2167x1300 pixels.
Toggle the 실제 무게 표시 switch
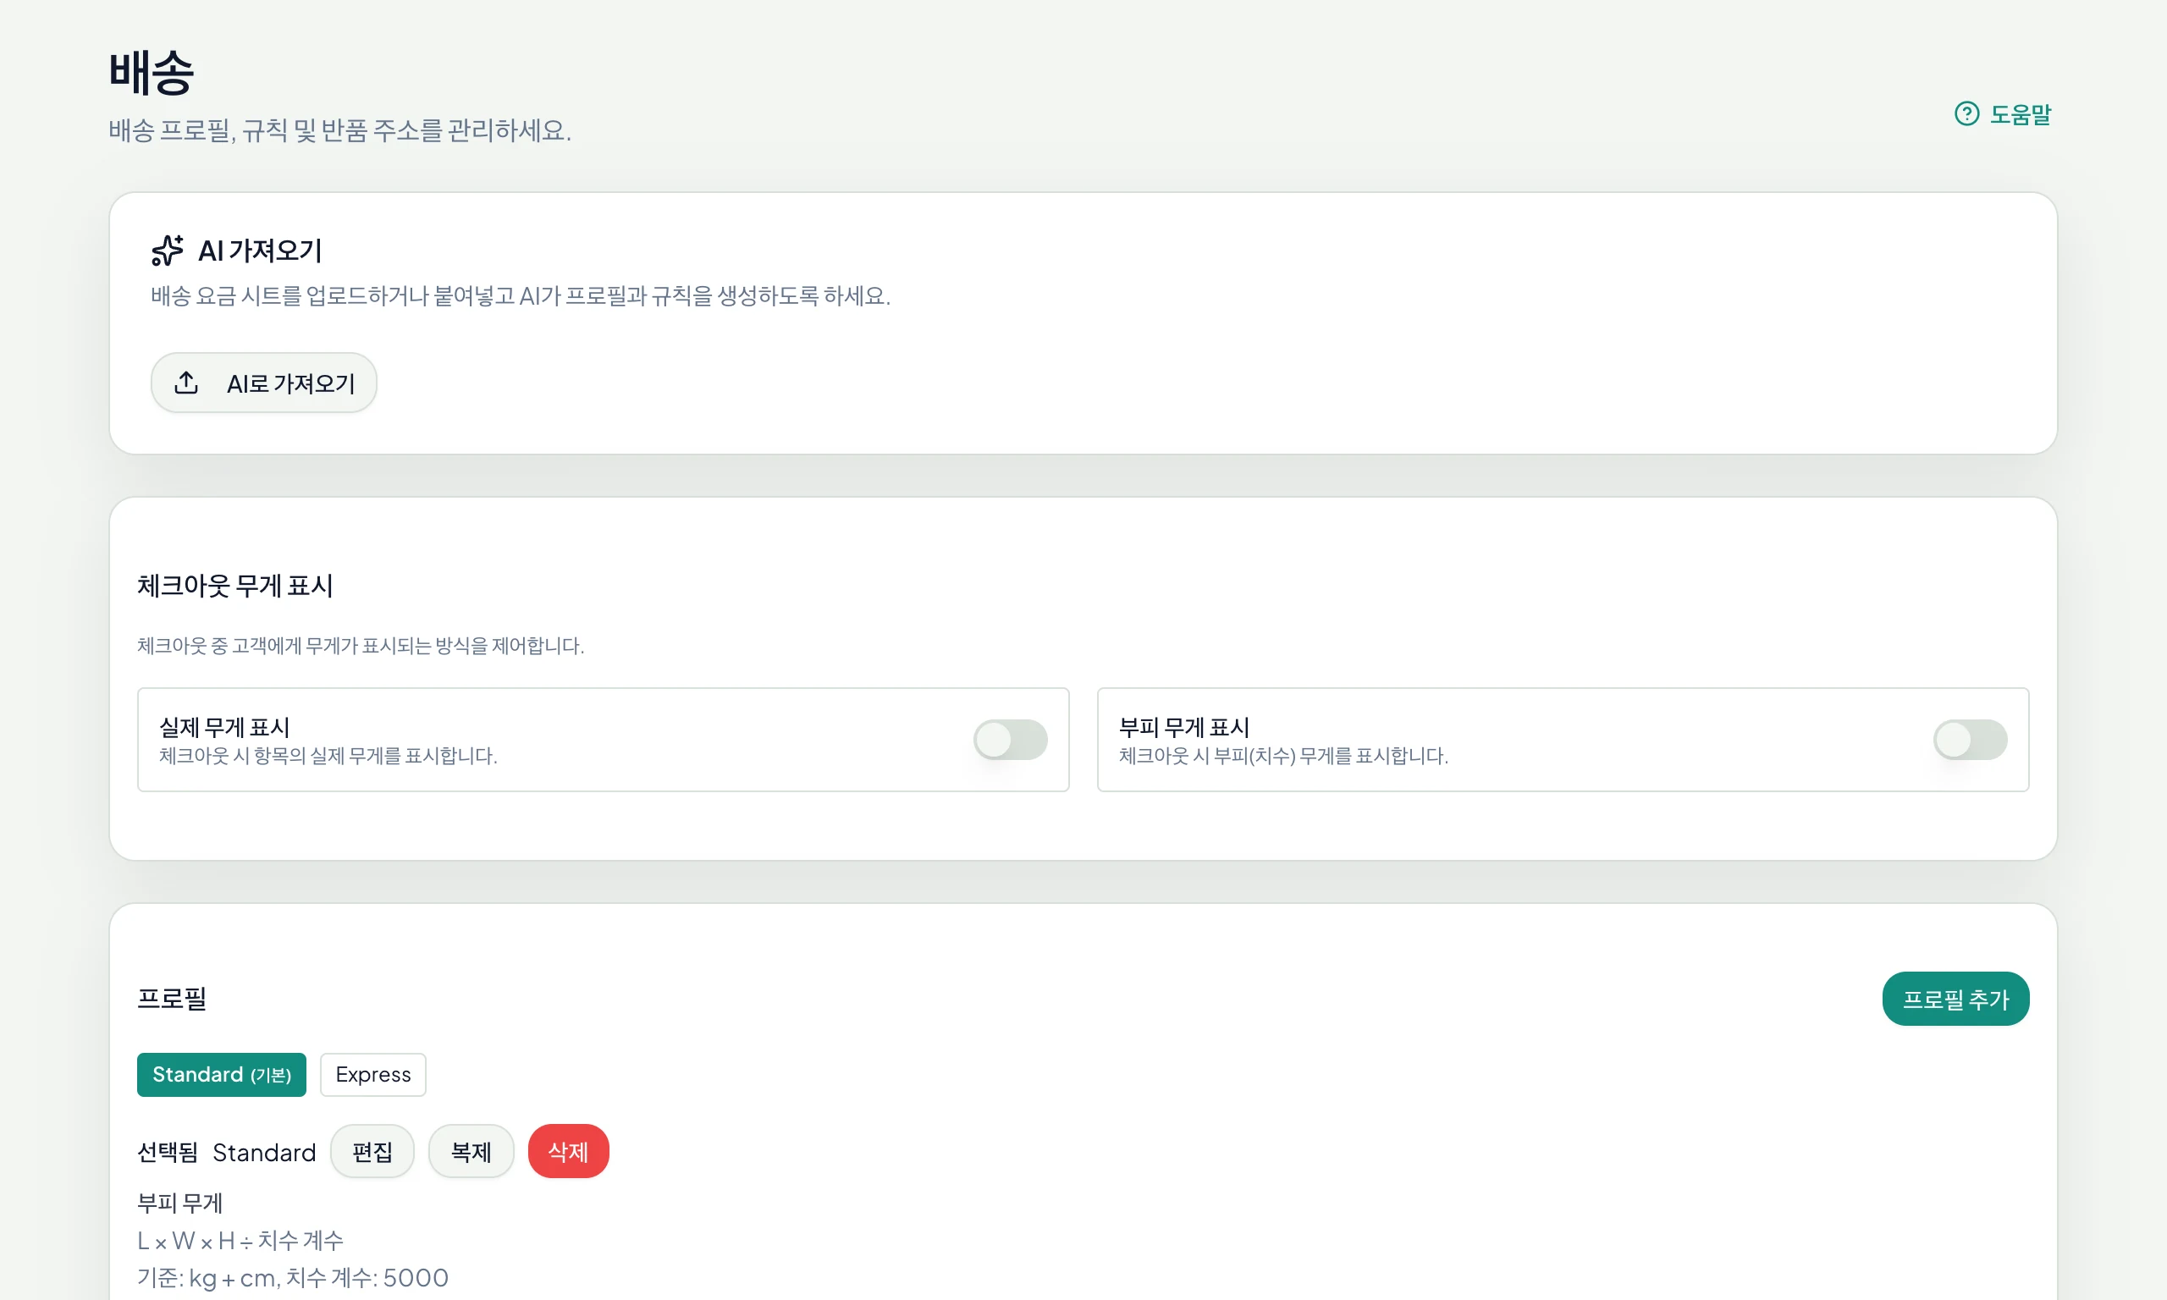coord(1010,740)
